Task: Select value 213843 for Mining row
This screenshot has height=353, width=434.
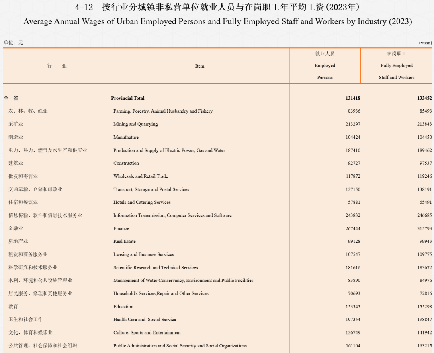Action: 424,124
